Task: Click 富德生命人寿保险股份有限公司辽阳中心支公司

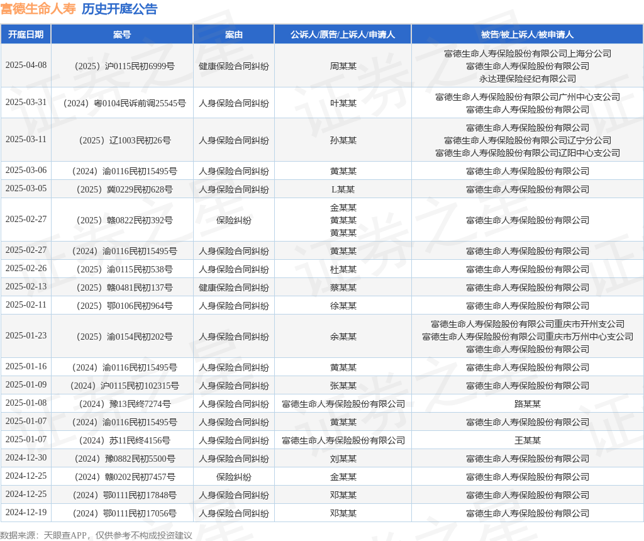Action: [528, 153]
